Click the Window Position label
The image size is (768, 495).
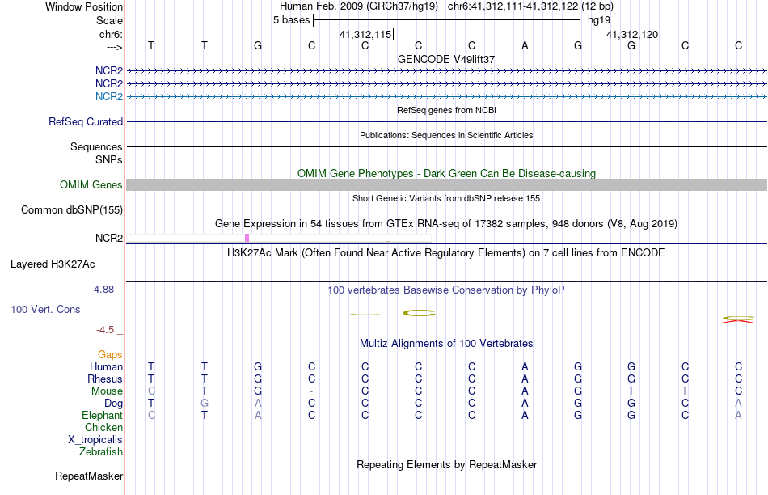[x=84, y=6]
